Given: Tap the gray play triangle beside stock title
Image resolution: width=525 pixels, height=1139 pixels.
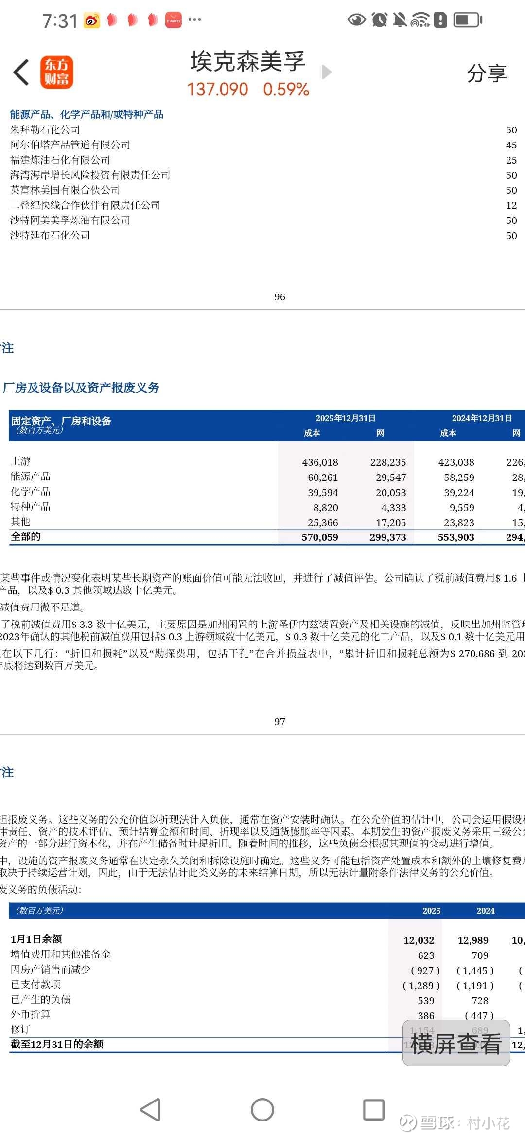Looking at the screenshot, I should (x=327, y=72).
